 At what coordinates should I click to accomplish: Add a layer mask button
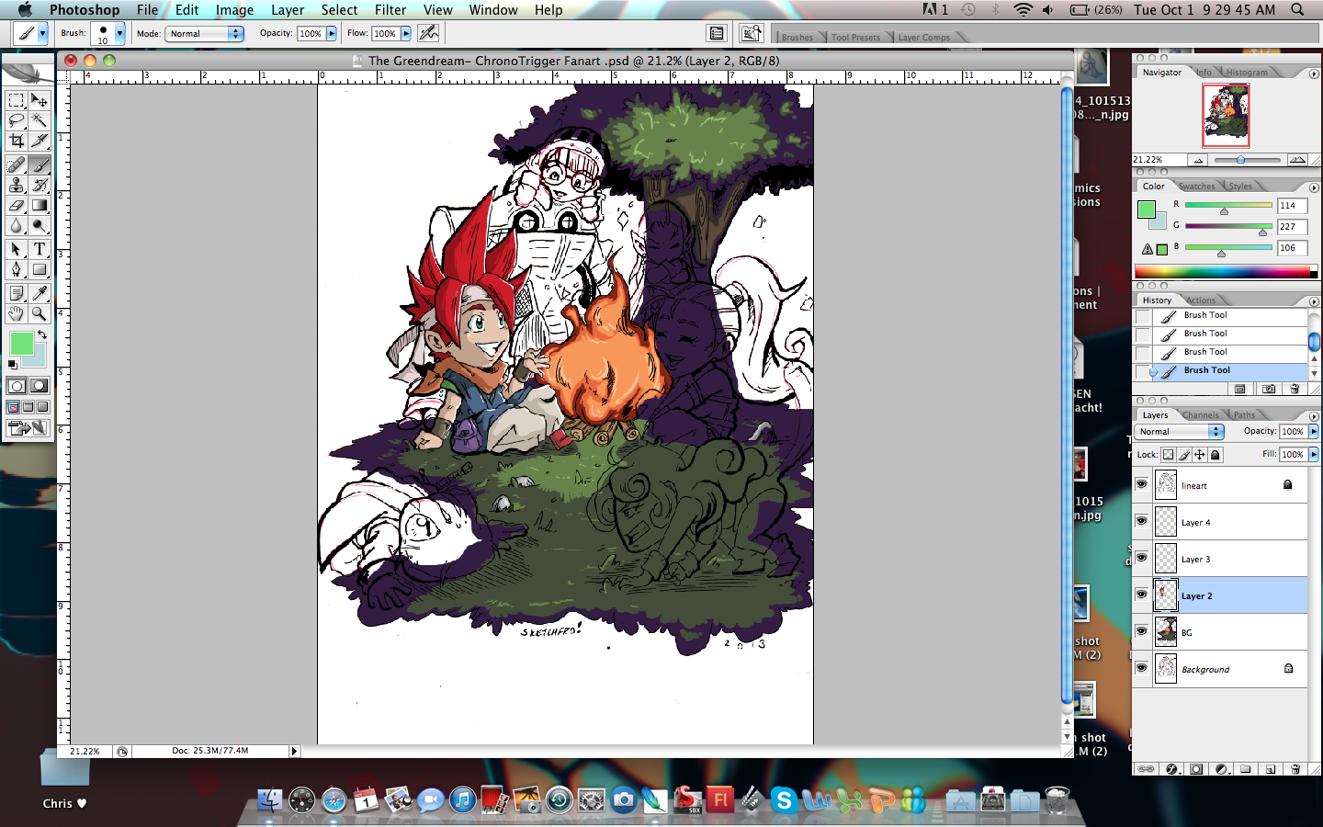pos(1196,769)
